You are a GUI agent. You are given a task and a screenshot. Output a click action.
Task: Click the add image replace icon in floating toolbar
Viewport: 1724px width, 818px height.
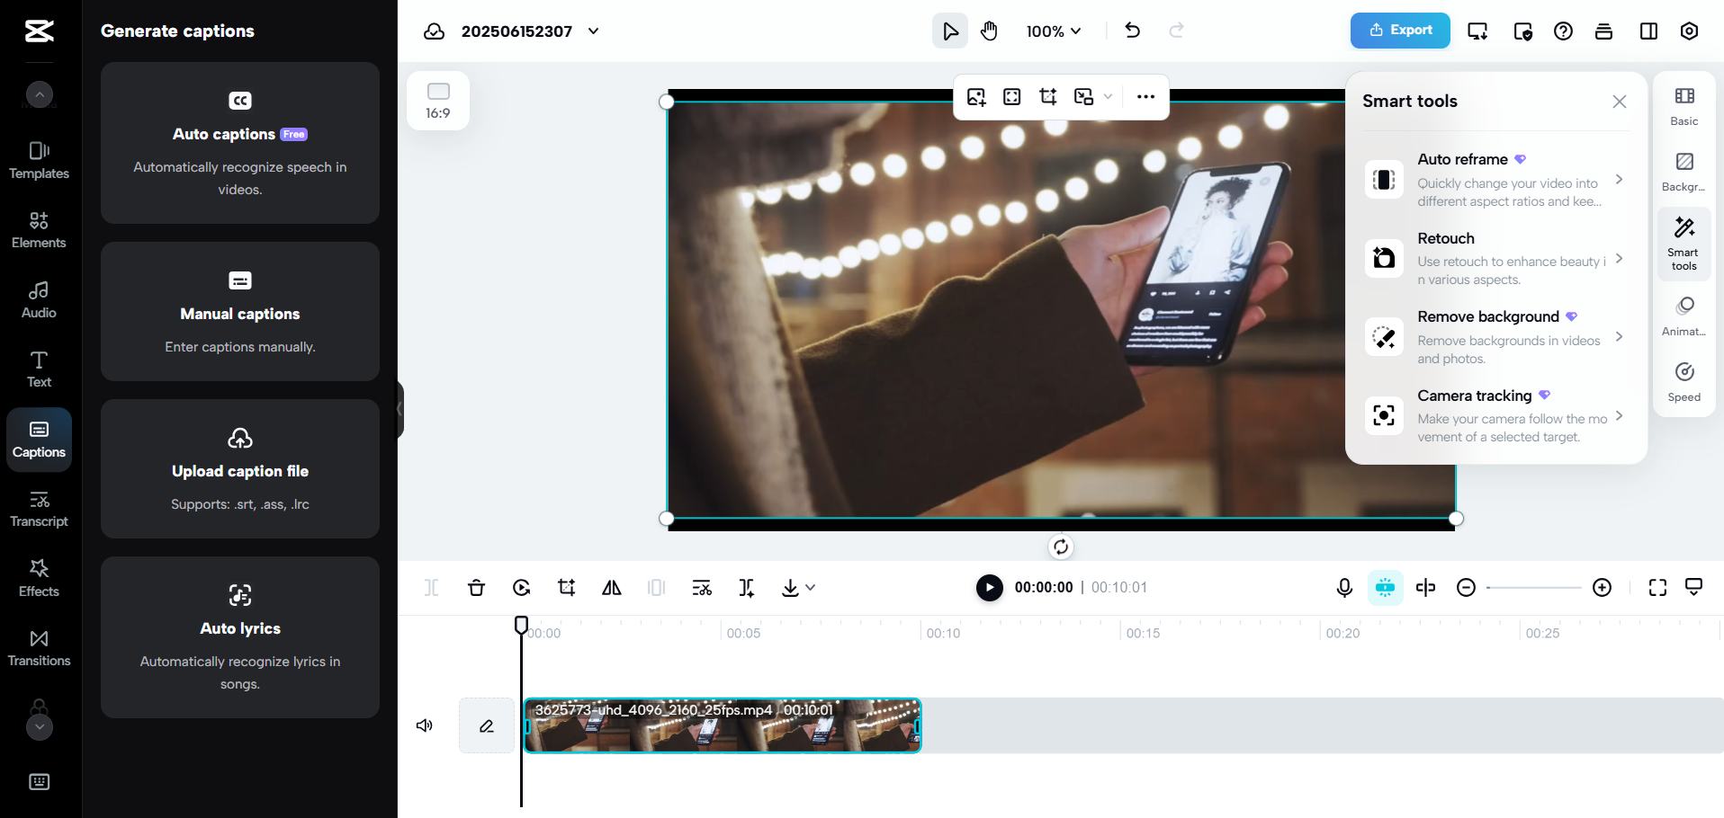(x=976, y=97)
